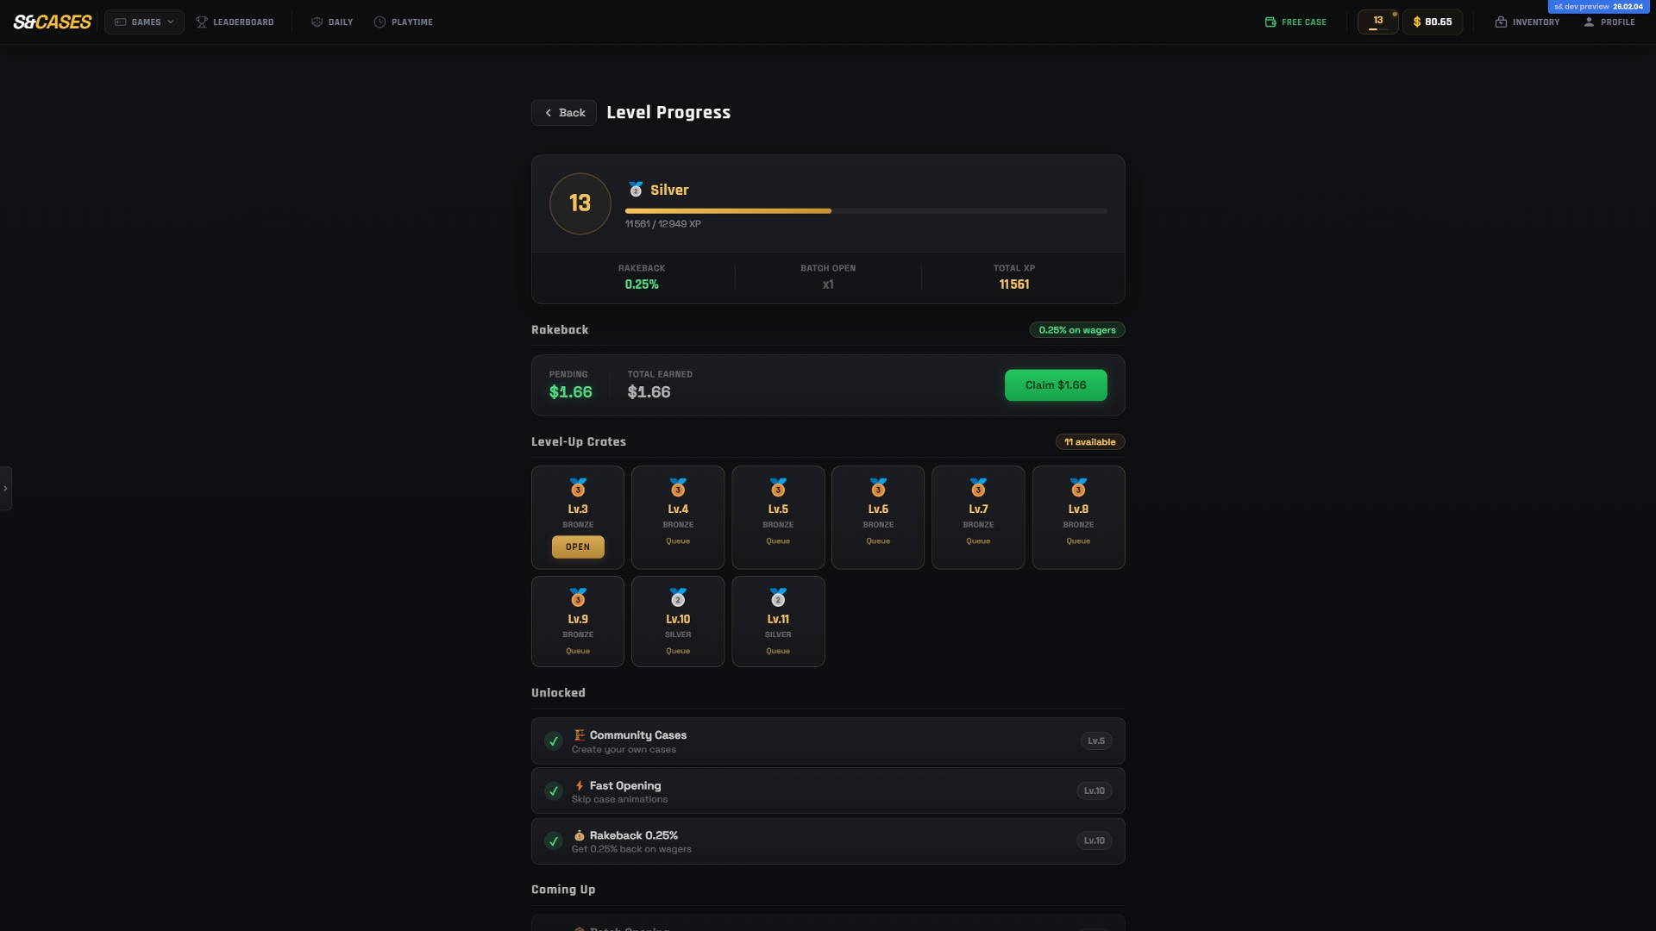Click the XP progress bar
1656x931 pixels.
click(x=865, y=210)
